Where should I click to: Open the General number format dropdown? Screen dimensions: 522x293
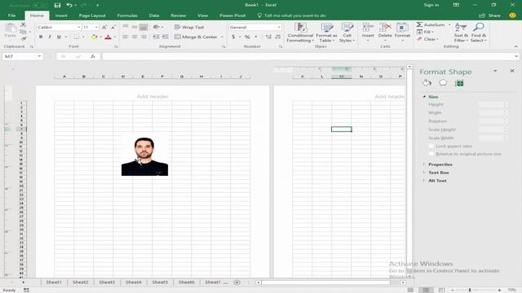279,27
